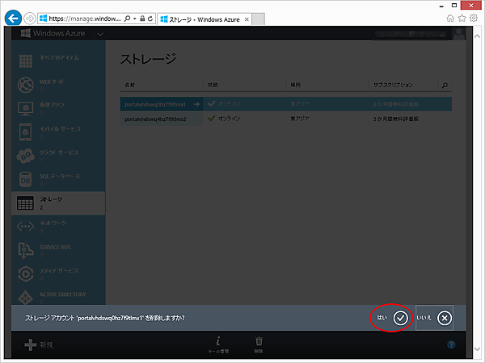485x363 pixels.
Task: Click the browser back arrow button
Action: 13,19
